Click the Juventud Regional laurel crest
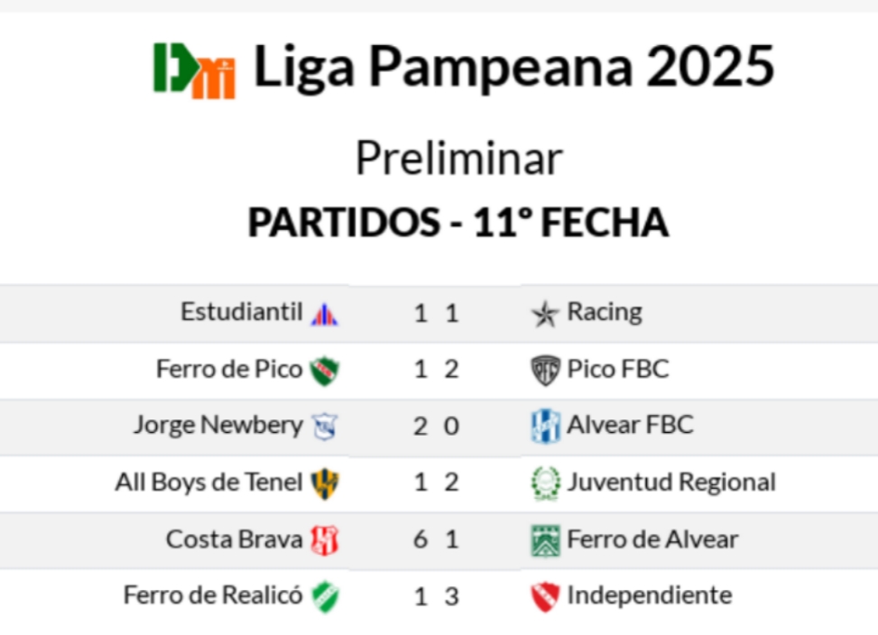 click(x=545, y=483)
